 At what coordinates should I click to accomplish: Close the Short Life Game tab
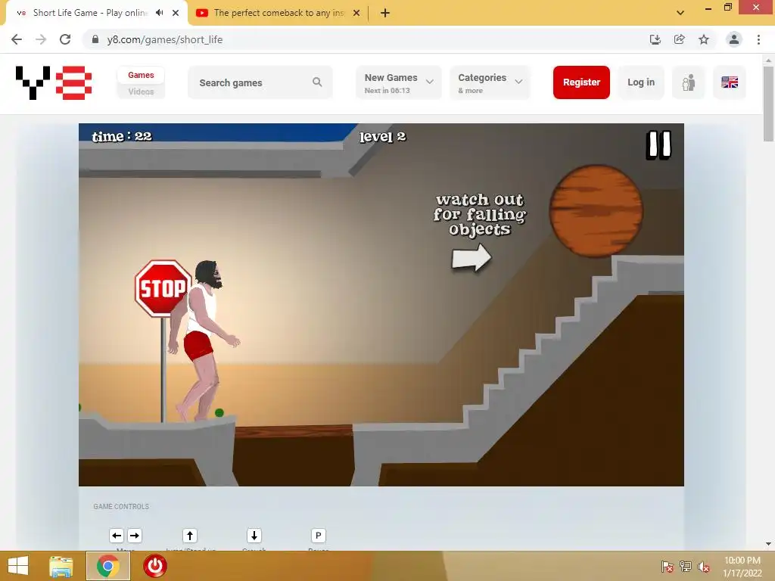click(x=176, y=13)
